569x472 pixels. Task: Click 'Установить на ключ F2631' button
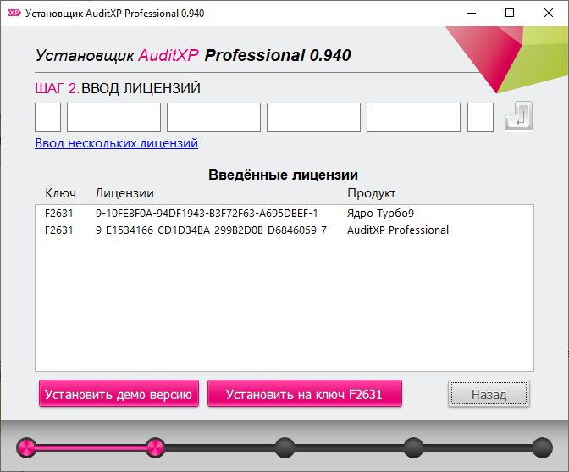[x=305, y=393]
